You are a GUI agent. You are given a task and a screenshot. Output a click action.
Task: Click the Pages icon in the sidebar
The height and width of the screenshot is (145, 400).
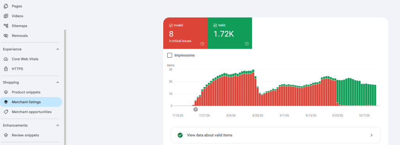point(6,6)
